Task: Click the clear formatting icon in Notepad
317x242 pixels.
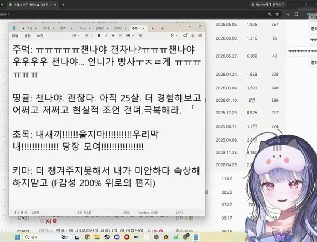Action: point(140,35)
